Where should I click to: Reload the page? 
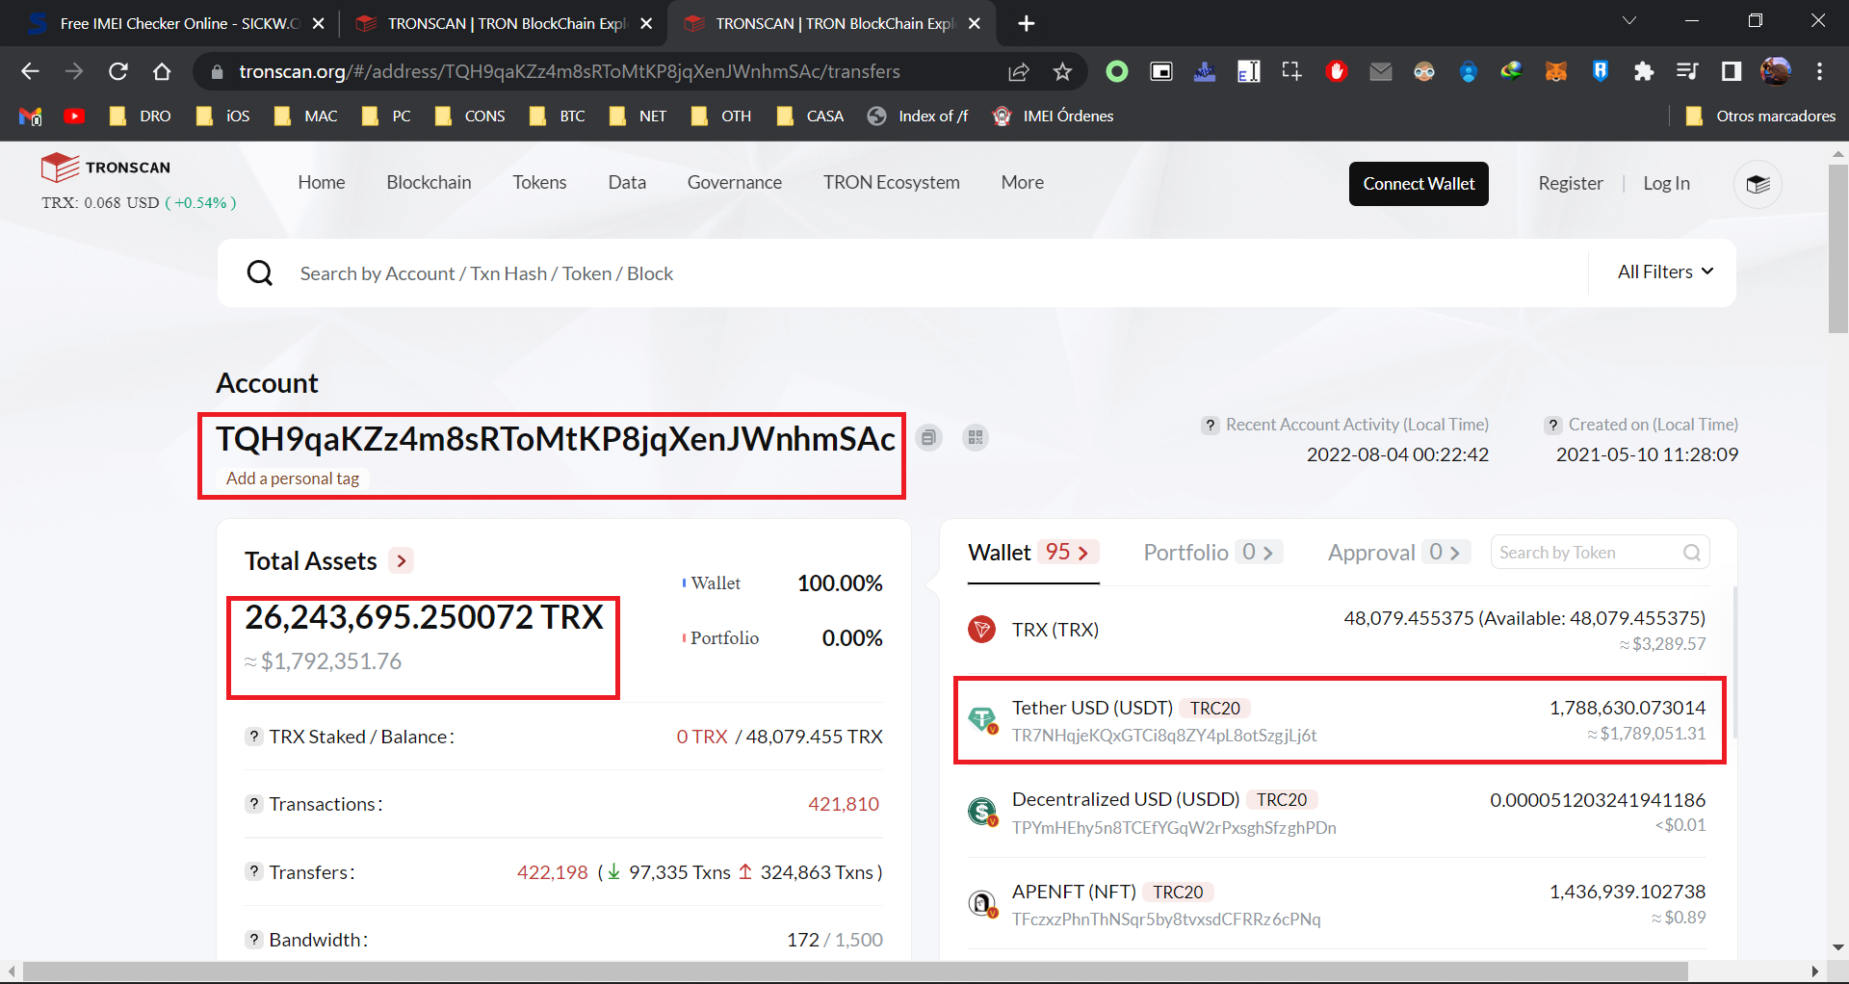click(117, 71)
